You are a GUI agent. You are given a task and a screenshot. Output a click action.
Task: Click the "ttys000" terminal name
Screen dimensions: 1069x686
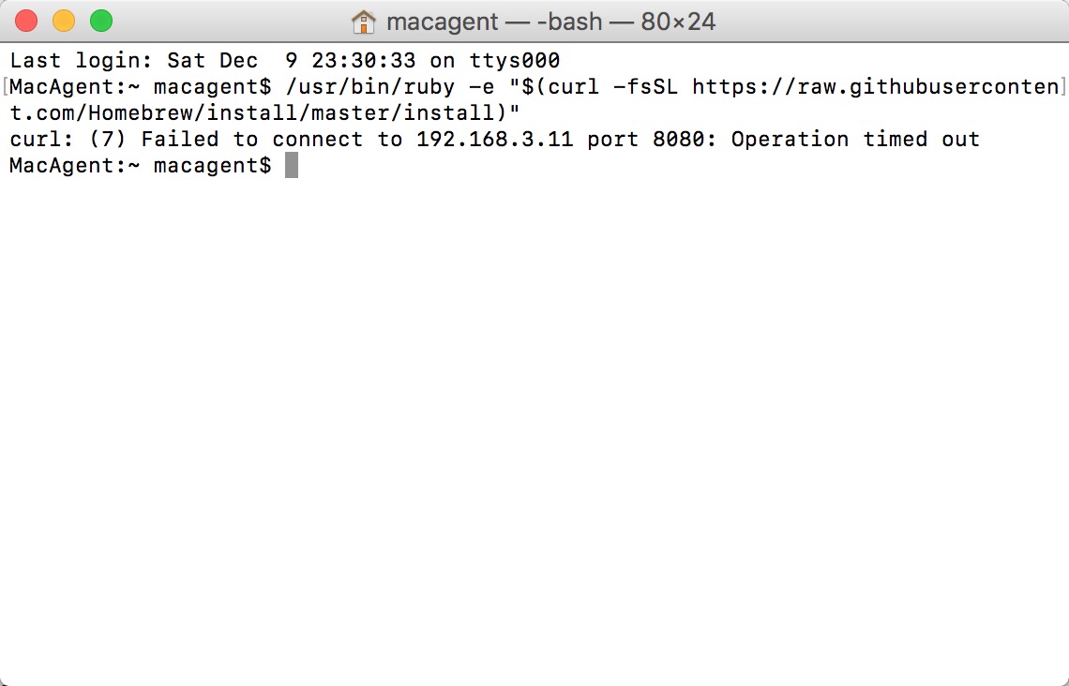[515, 61]
